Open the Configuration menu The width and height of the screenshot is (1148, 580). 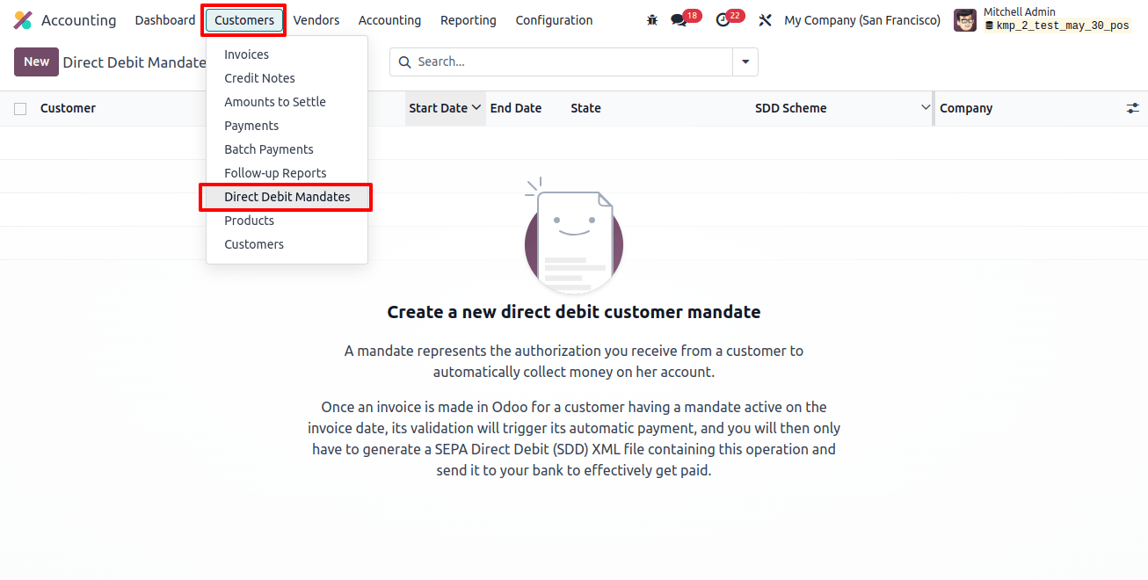pos(554,20)
